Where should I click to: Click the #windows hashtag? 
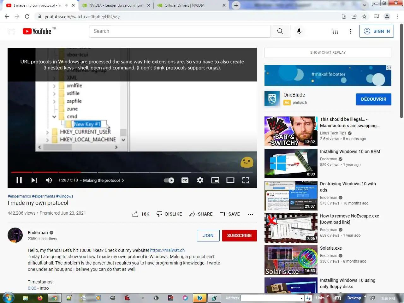(x=65, y=196)
